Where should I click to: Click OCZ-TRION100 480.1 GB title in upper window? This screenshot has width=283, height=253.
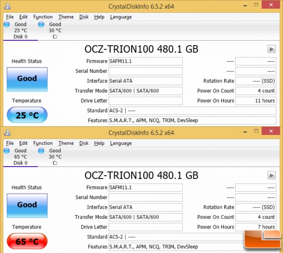pos(141,49)
